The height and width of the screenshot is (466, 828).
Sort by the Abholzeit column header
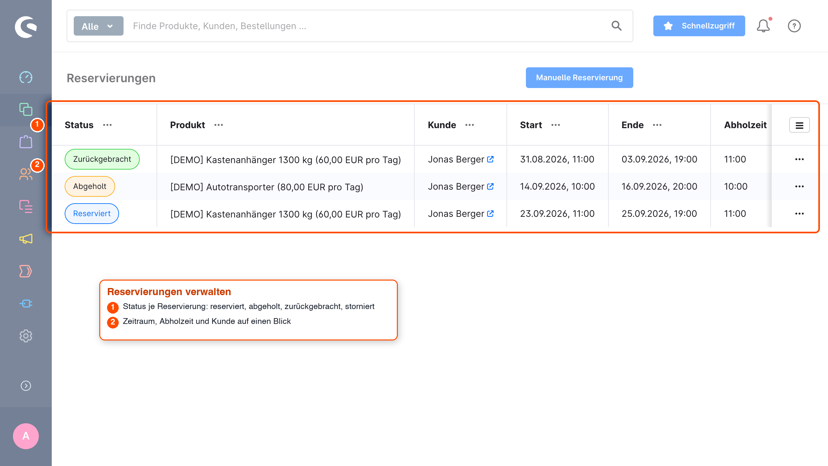click(745, 125)
